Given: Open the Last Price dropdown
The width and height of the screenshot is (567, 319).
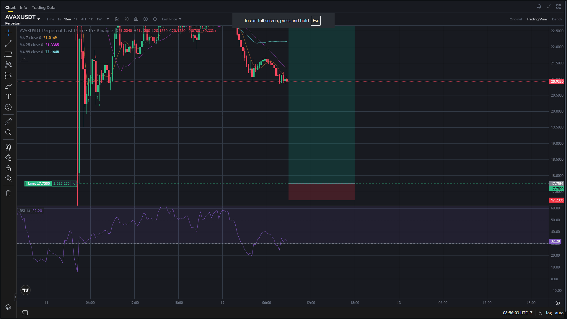Looking at the screenshot, I should point(172,19).
